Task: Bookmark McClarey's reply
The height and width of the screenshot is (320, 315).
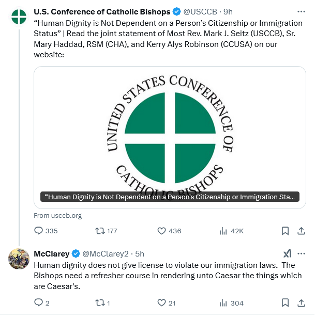Action: point(284,303)
